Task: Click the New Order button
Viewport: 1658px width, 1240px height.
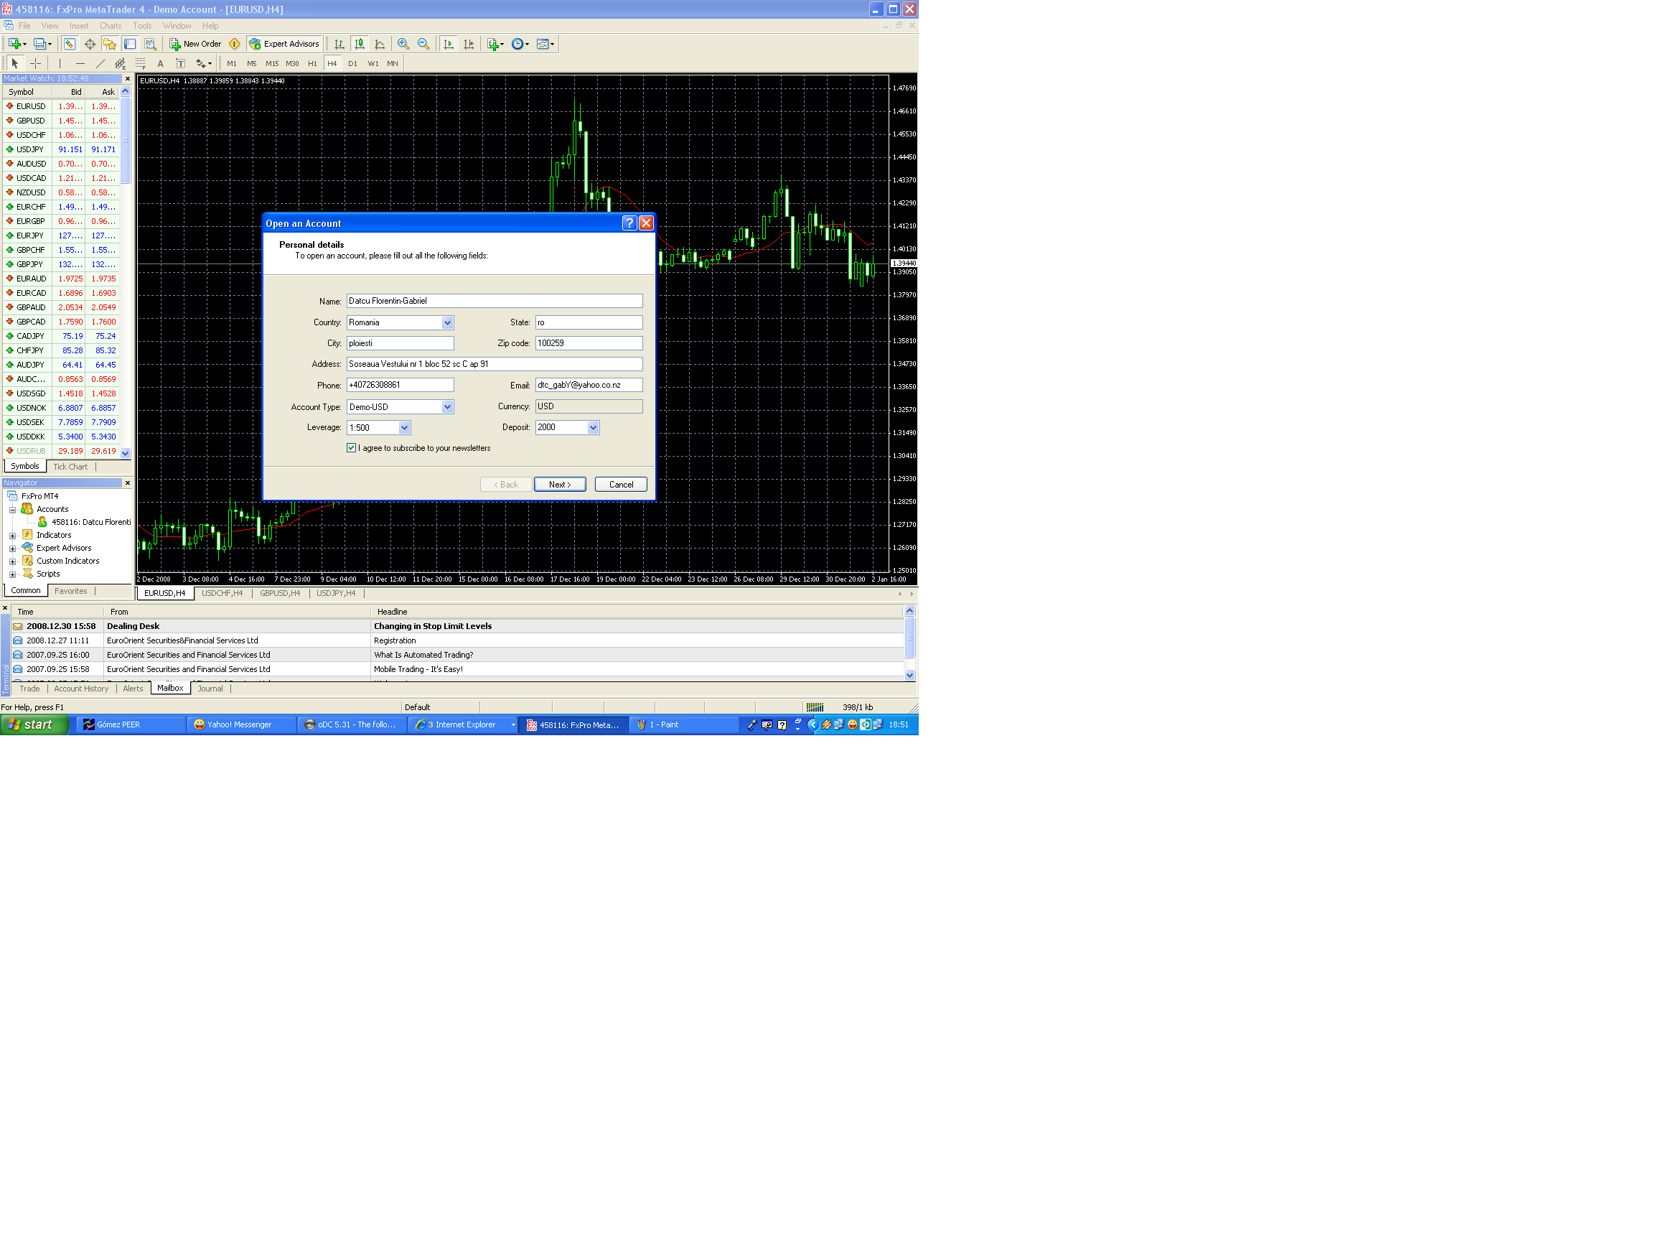Action: pyautogui.click(x=195, y=45)
